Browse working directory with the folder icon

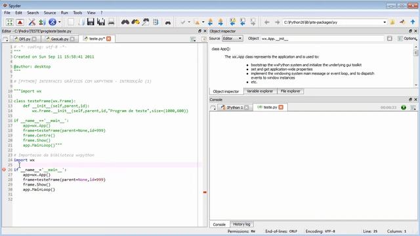click(x=392, y=22)
